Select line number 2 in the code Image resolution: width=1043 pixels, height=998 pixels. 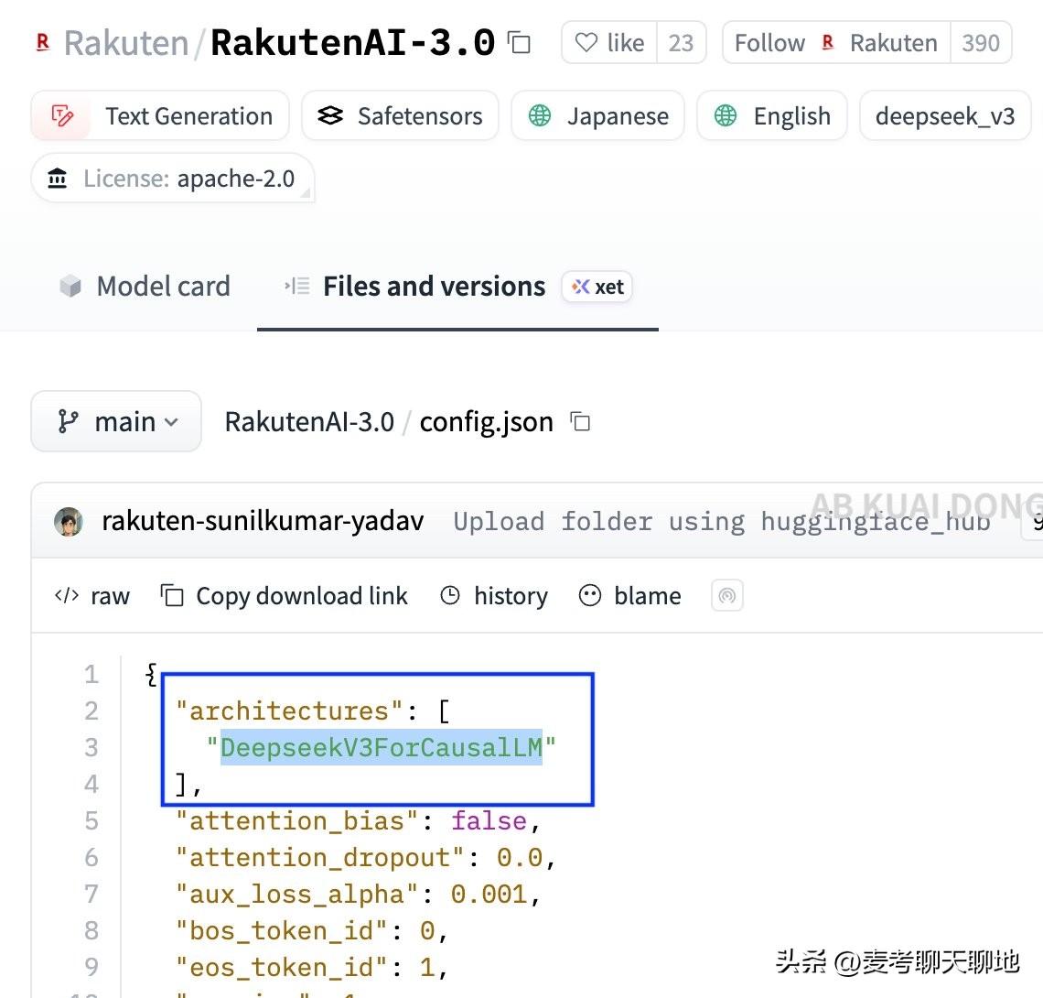tap(91, 711)
